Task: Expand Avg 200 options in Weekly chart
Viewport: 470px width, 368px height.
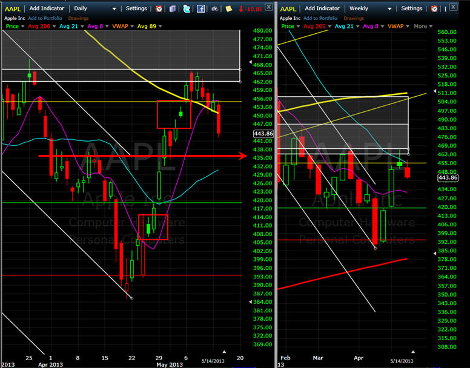Action: 329,27
